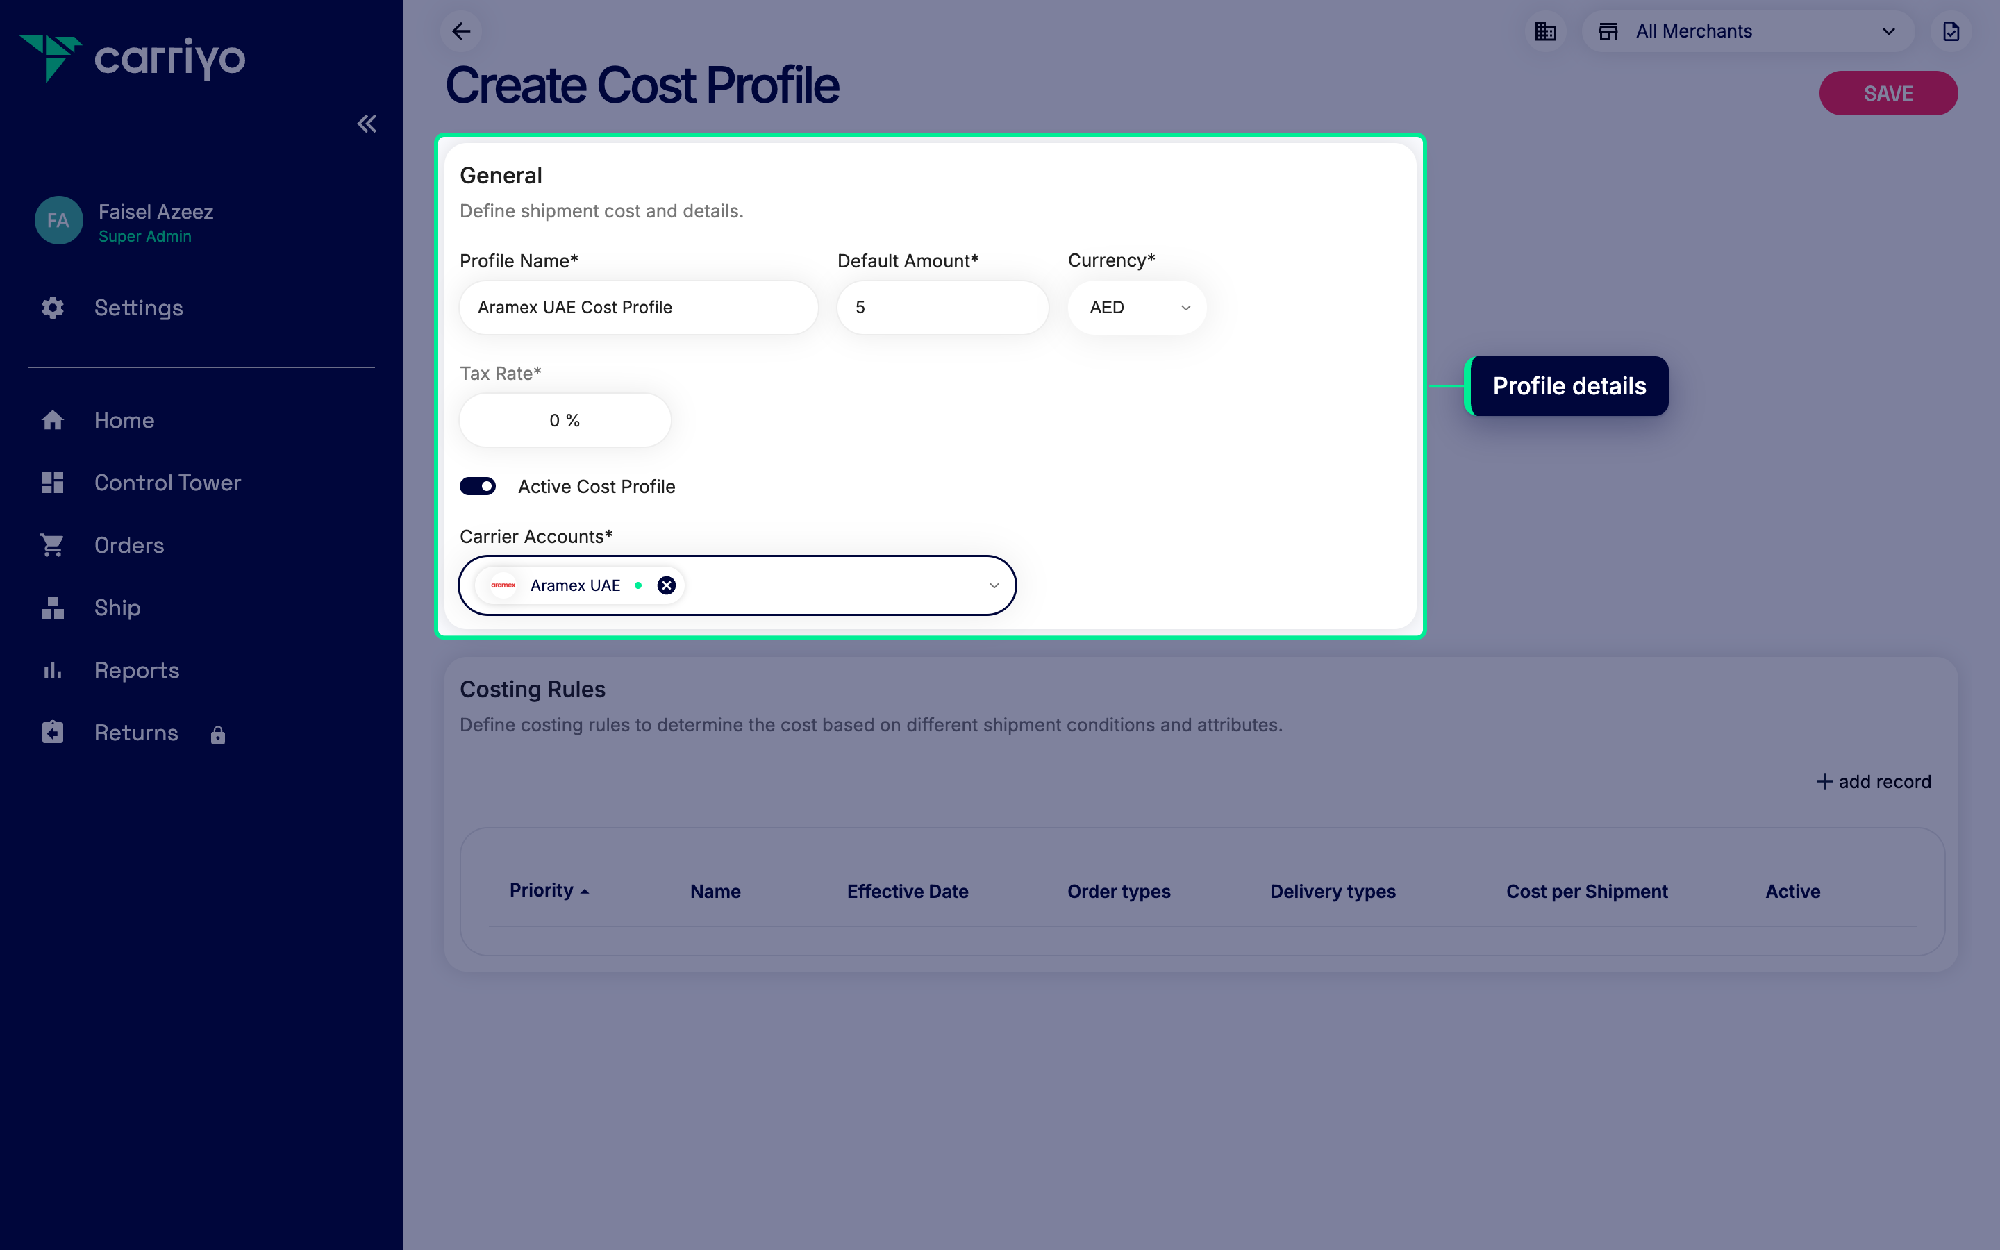Click add record link
This screenshot has height=1250, width=2000.
click(1874, 781)
